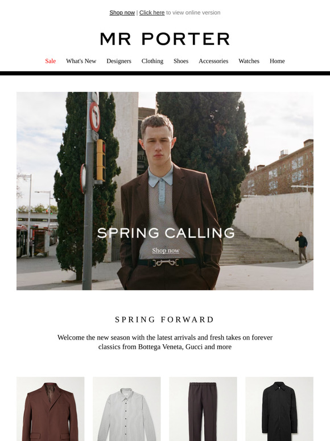
Task: Click the SPRING CALLING headline text
Action: [x=166, y=233]
